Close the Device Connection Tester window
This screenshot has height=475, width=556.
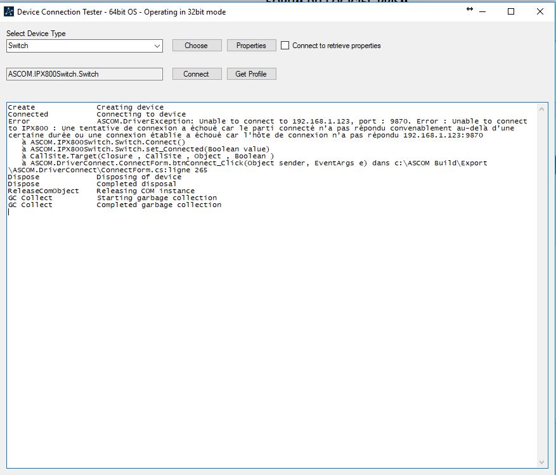[540, 11]
